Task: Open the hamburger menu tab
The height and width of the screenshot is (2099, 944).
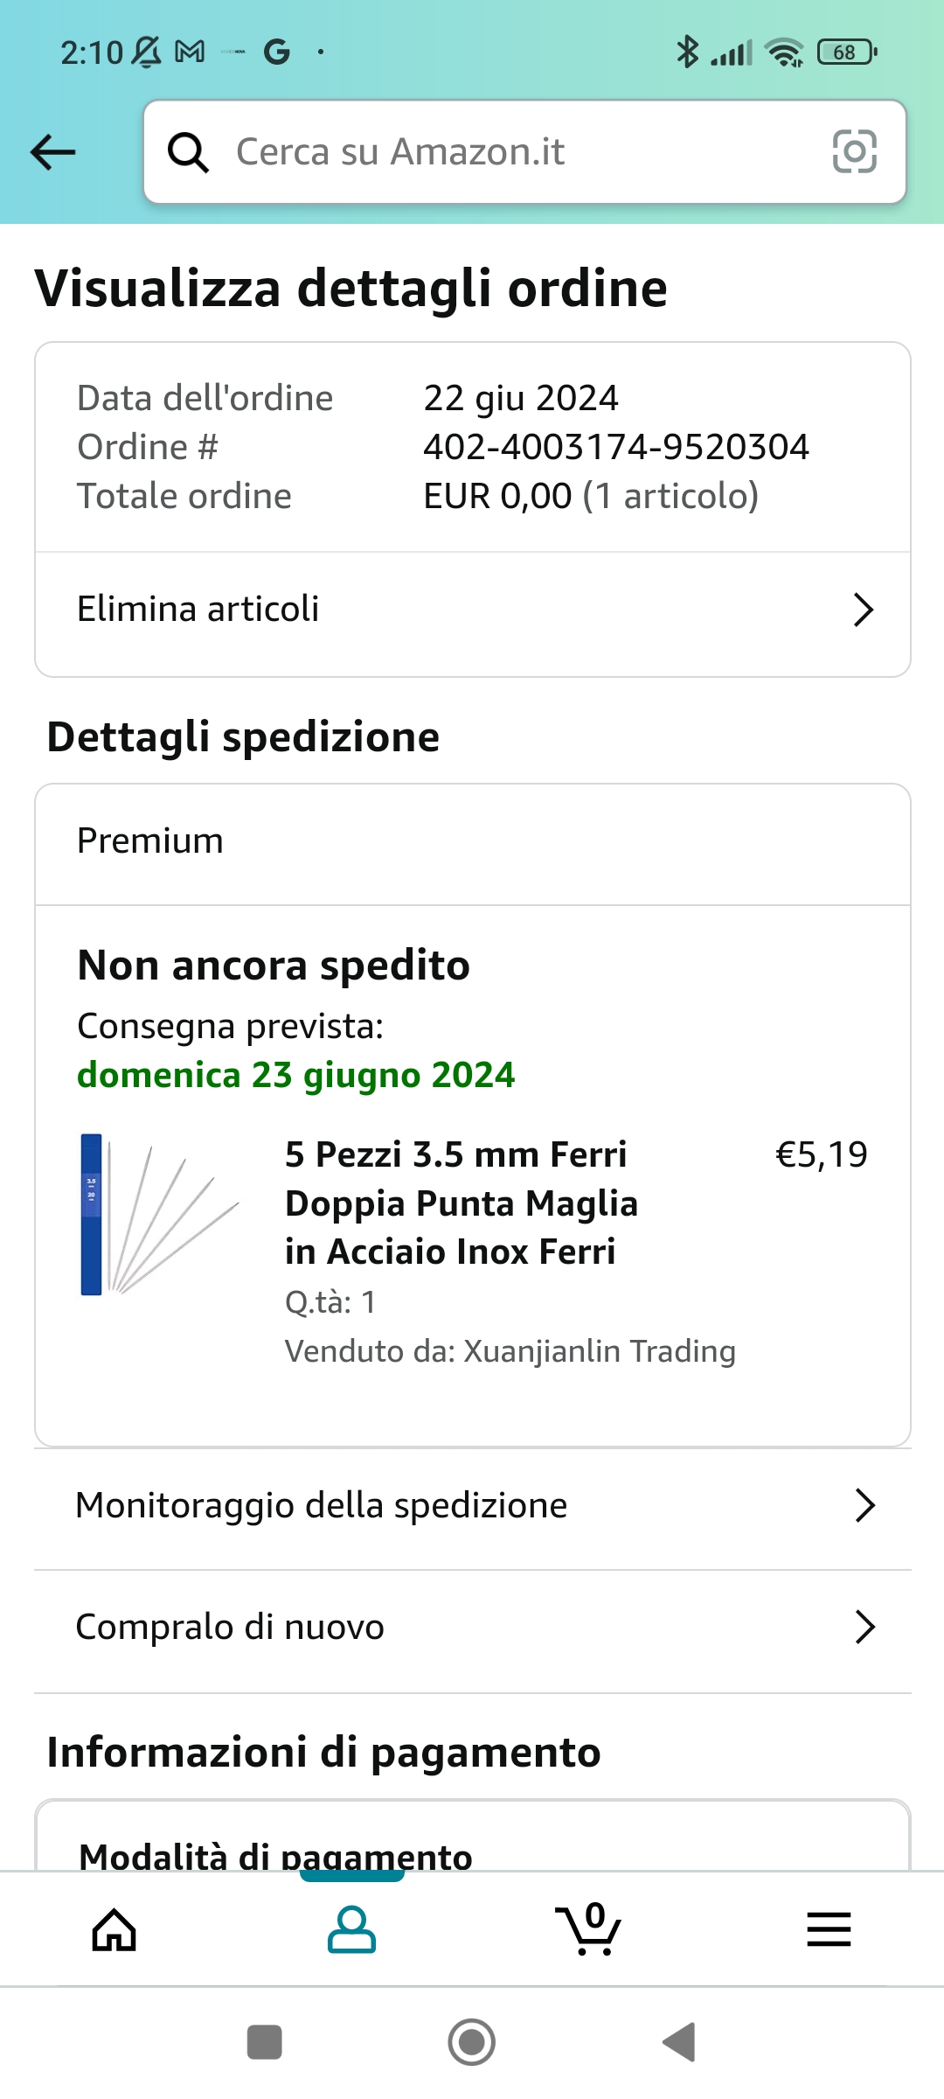Action: pyautogui.click(x=828, y=1929)
